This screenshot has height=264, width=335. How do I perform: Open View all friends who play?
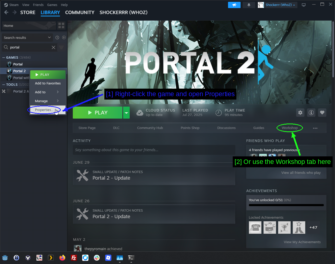pos(301,173)
